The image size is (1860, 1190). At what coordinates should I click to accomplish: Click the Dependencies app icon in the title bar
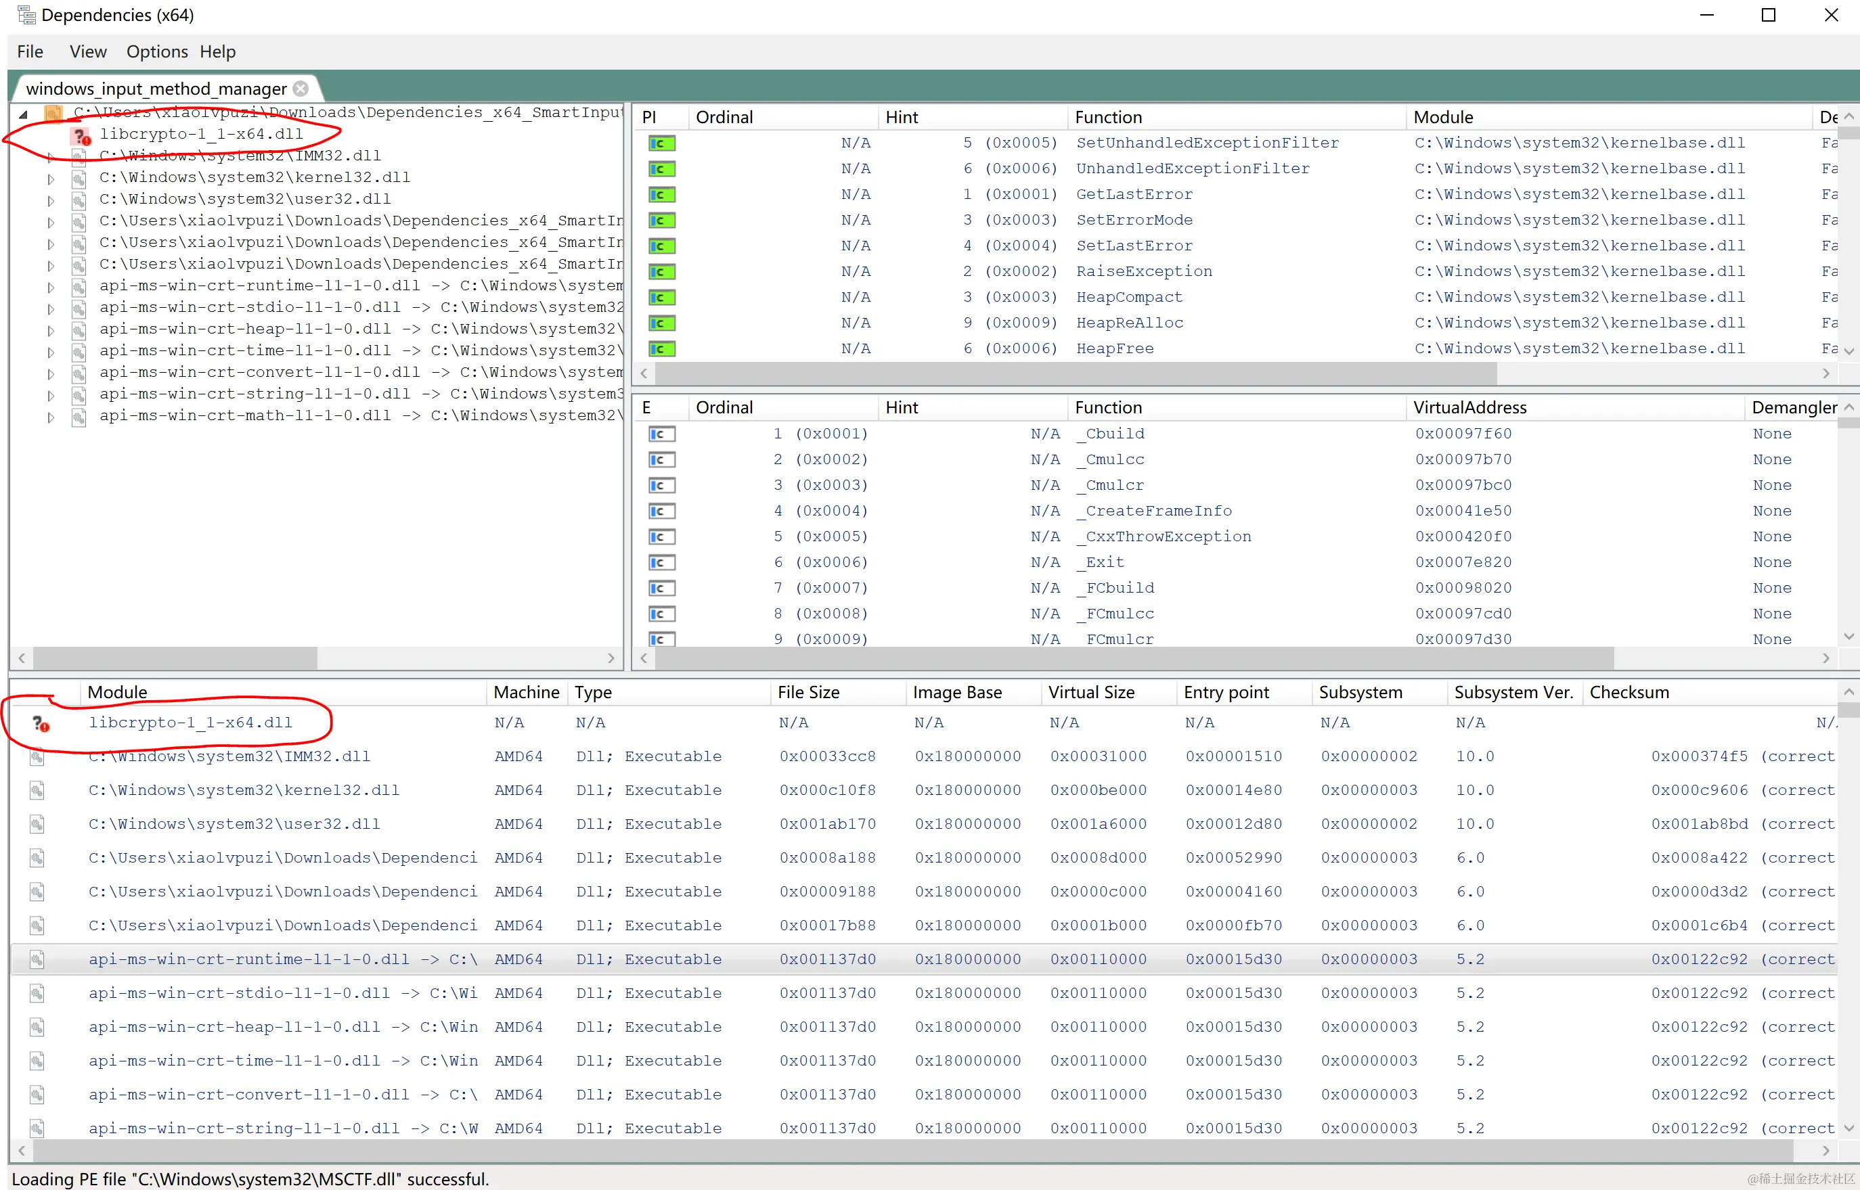26,16
